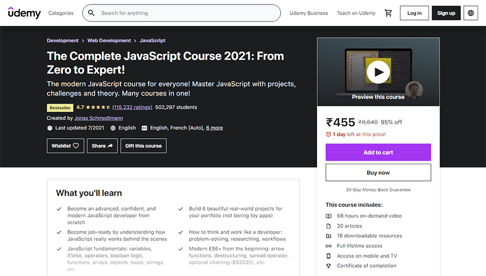Open Udemy Business link
Screen dimensions: 486x276
[x=309, y=13]
